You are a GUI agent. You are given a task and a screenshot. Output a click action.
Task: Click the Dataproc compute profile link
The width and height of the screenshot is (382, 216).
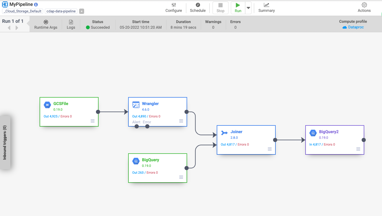(x=353, y=27)
